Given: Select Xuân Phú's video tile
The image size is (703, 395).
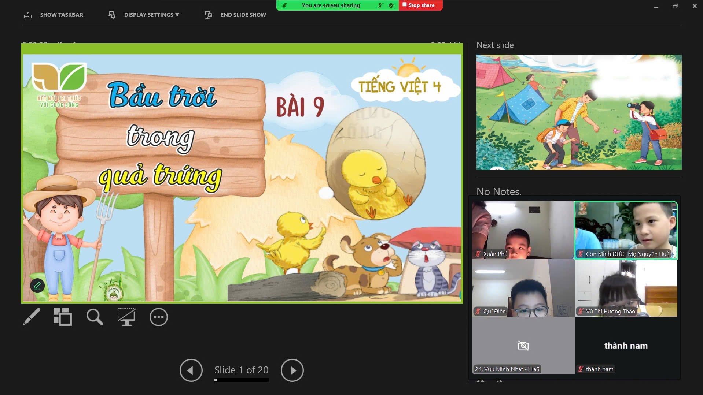Looking at the screenshot, I should 523,230.
